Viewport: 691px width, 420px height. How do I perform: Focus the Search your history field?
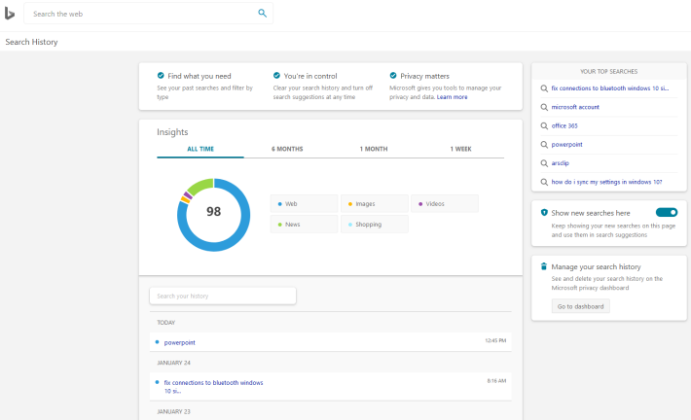coord(223,296)
